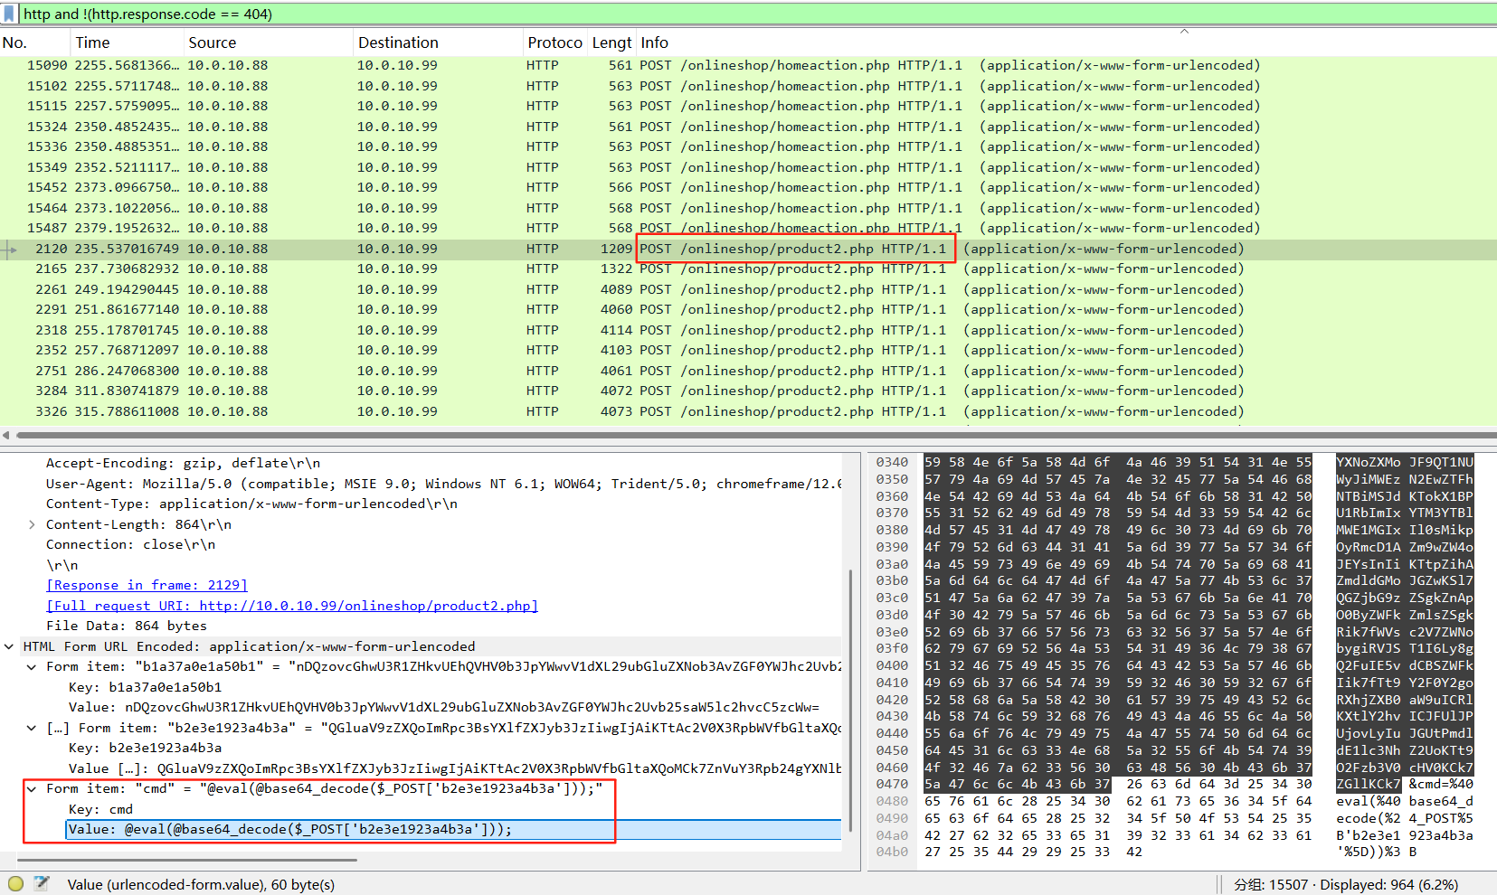The height and width of the screenshot is (895, 1497).
Task: Open capture file properties icon in status bar
Action: 41,884
